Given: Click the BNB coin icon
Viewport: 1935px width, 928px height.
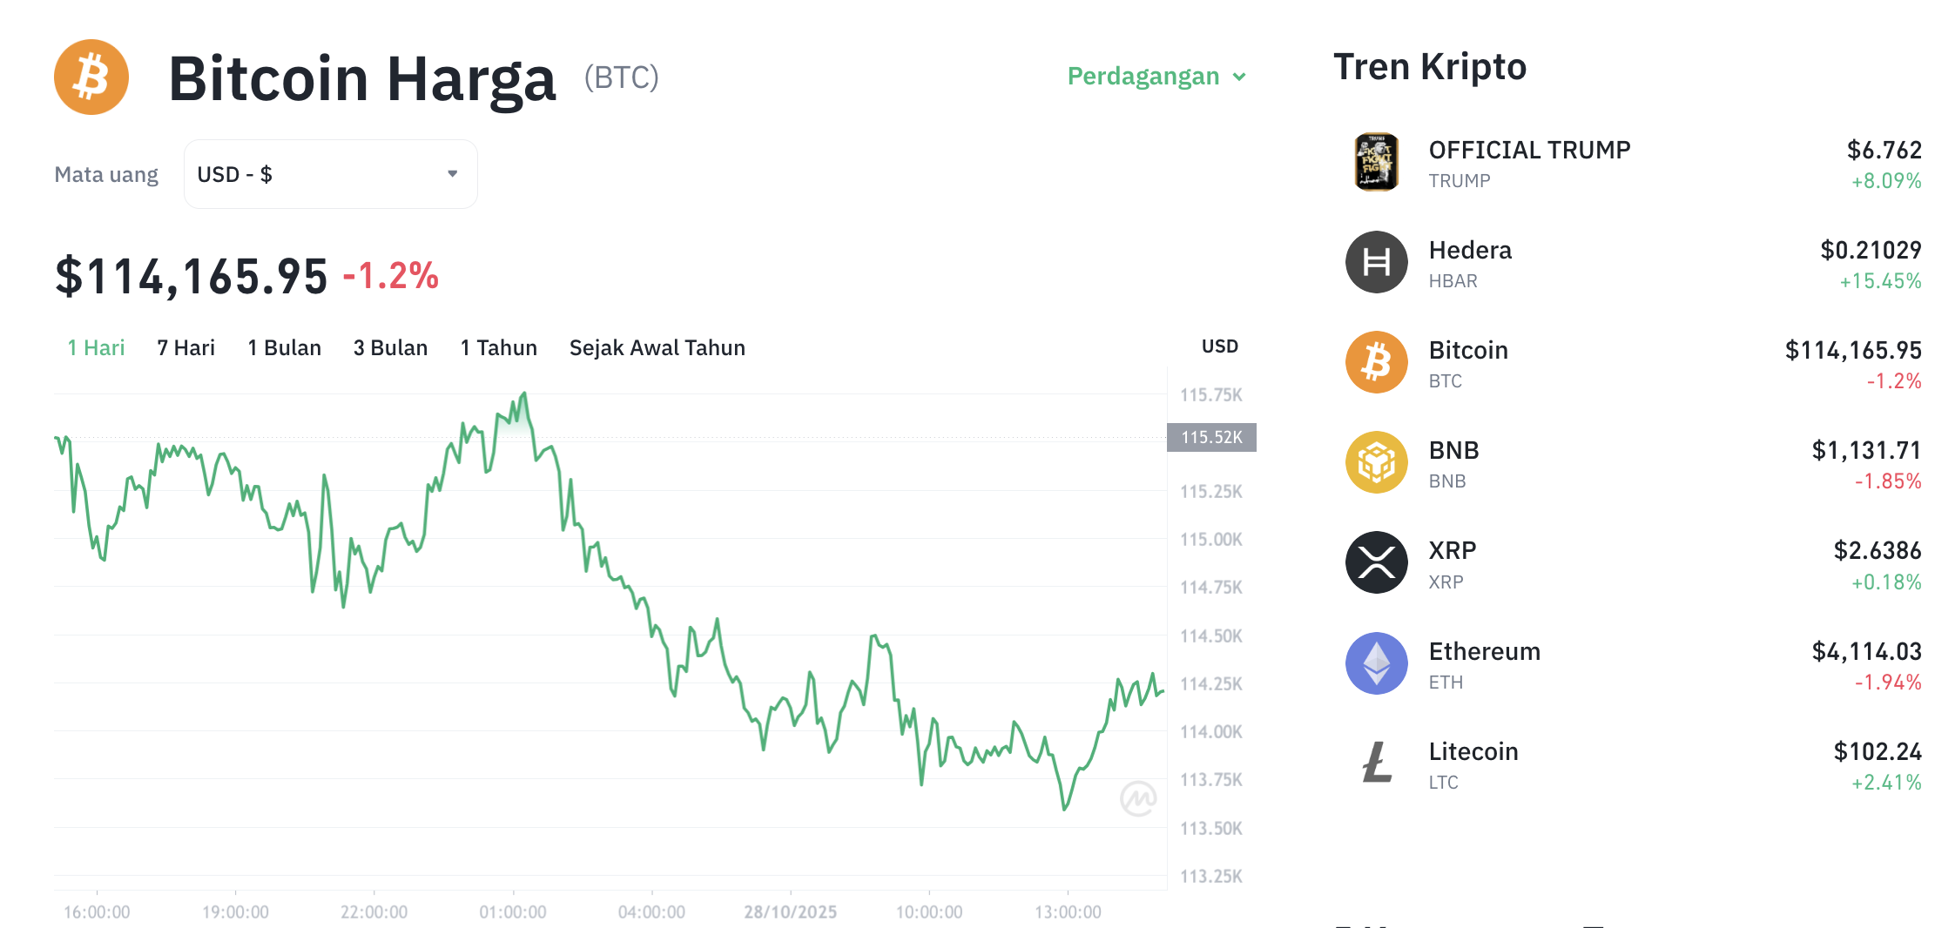Looking at the screenshot, I should pyautogui.click(x=1376, y=462).
